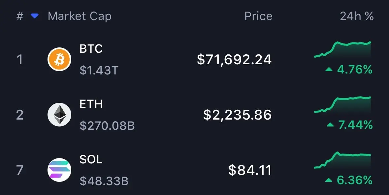Click Bitcoin's 24h sparkline chart
Image resolution: width=389 pixels, height=195 pixels.
342,50
